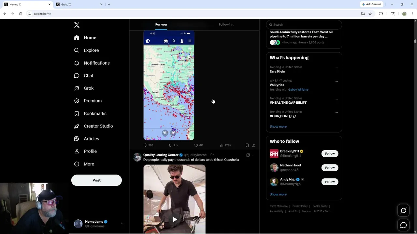Expand the footer More menu
The image size is (417, 234).
pyautogui.click(x=306, y=211)
